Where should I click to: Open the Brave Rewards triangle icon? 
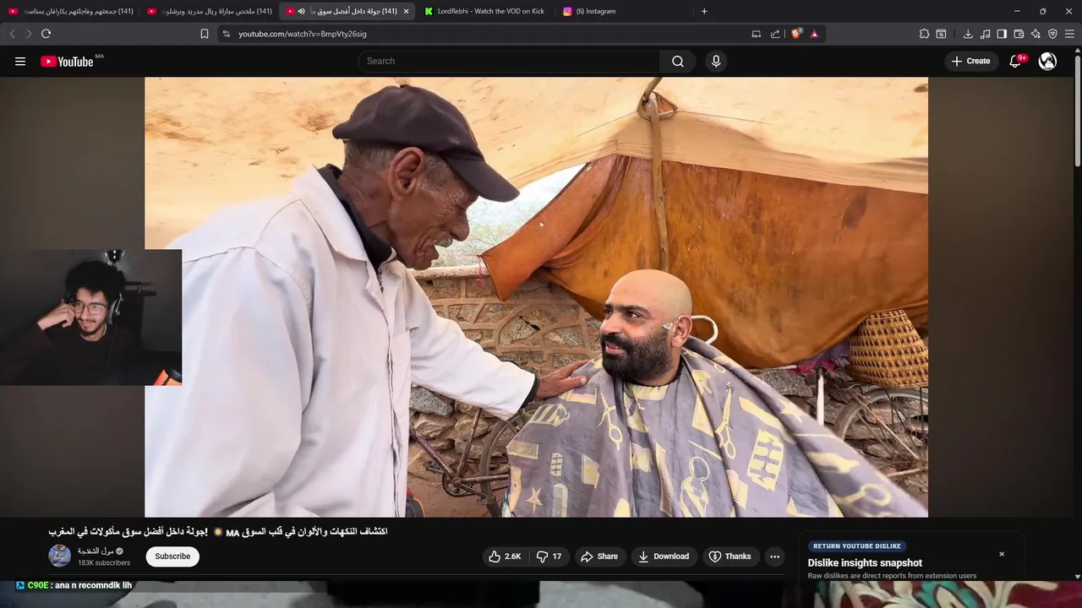(814, 34)
